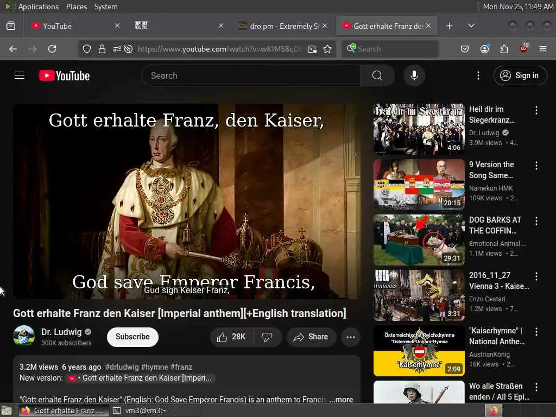Open the Places menu
The width and height of the screenshot is (556, 417).
tap(76, 7)
